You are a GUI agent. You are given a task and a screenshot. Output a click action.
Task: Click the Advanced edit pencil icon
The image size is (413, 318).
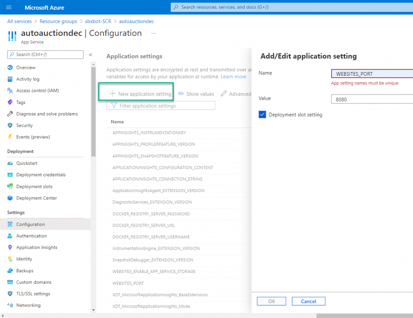224,94
